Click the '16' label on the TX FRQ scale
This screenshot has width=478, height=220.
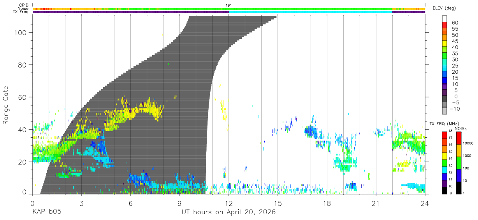point(450,145)
